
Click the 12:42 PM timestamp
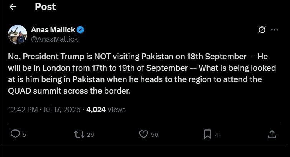click(x=23, y=110)
